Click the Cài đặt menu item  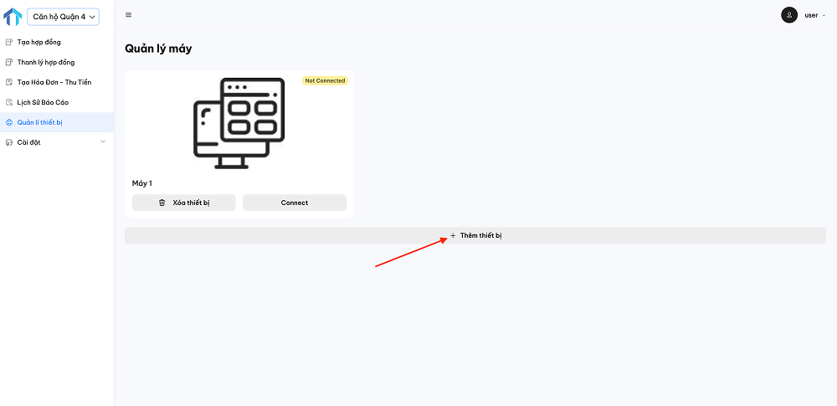pos(57,142)
